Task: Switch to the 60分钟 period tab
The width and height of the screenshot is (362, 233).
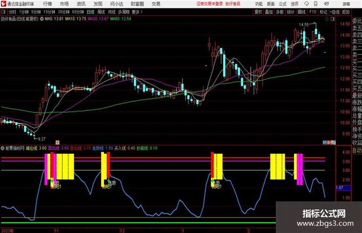Action: tap(78, 12)
